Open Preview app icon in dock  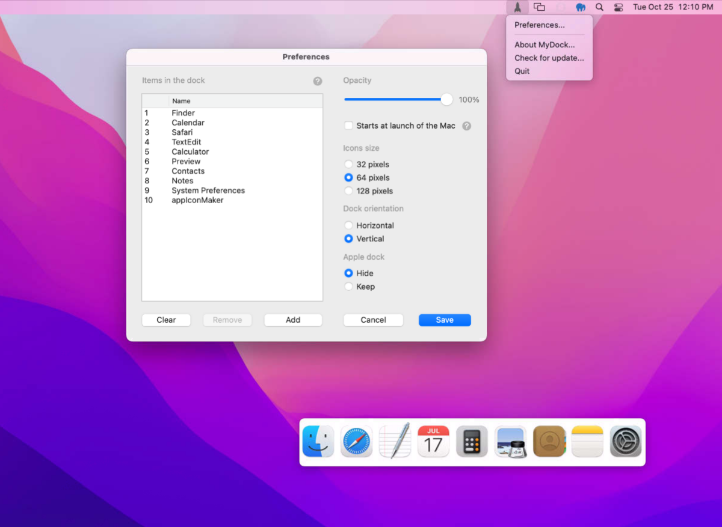coord(510,442)
